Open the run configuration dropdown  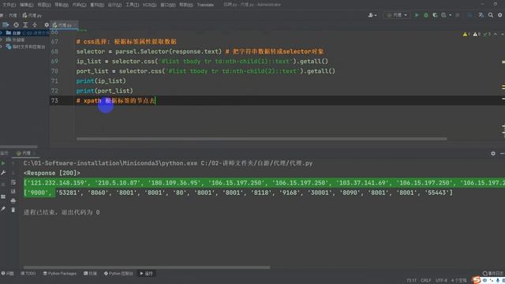coord(397,15)
